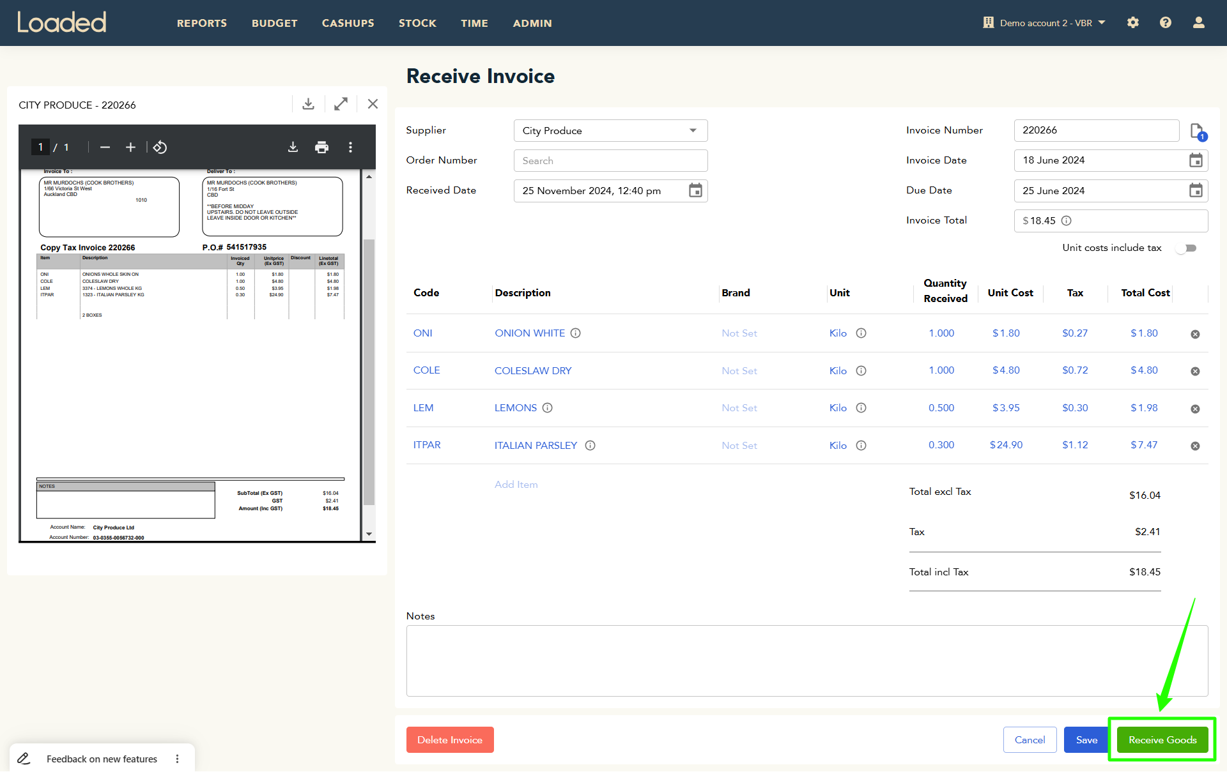This screenshot has height=772, width=1227.
Task: Zoom in on the PDF viewer
Action: tap(130, 148)
